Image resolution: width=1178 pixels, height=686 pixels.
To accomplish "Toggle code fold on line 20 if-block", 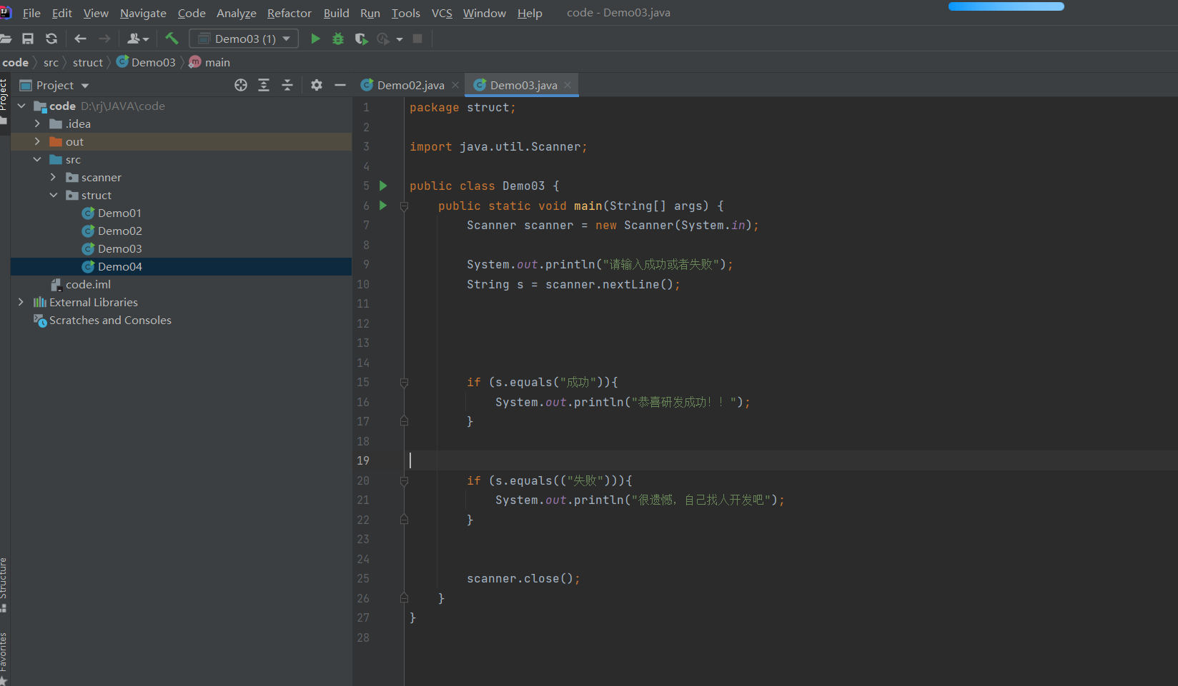I will pos(404,481).
